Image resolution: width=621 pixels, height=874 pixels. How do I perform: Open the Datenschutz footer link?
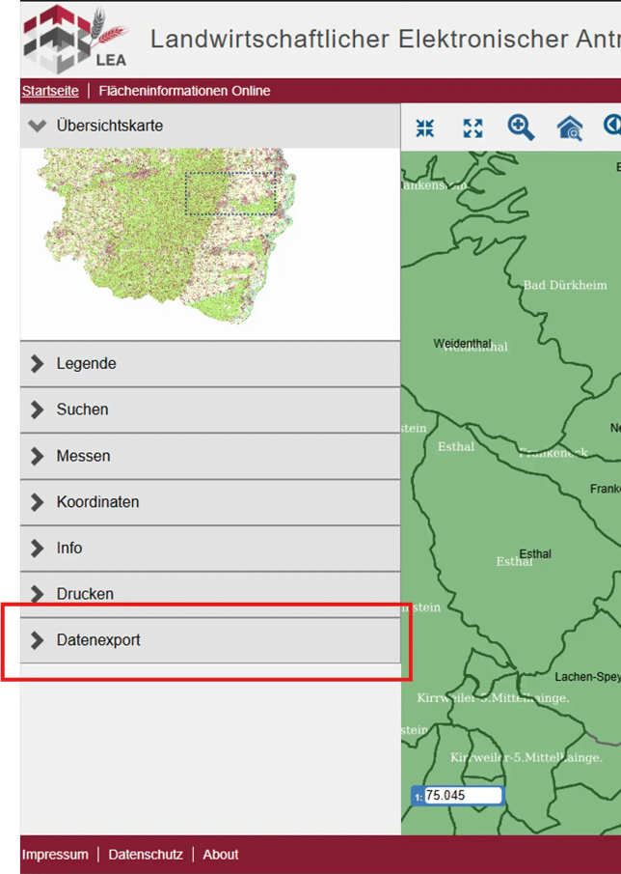point(146,855)
